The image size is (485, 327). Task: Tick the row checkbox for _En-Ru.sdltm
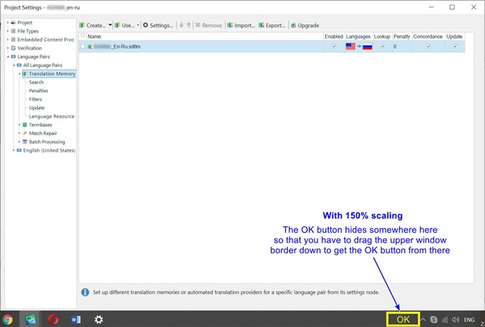[x=83, y=46]
